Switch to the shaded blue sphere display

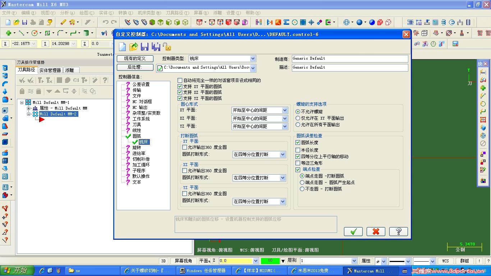click(359, 22)
